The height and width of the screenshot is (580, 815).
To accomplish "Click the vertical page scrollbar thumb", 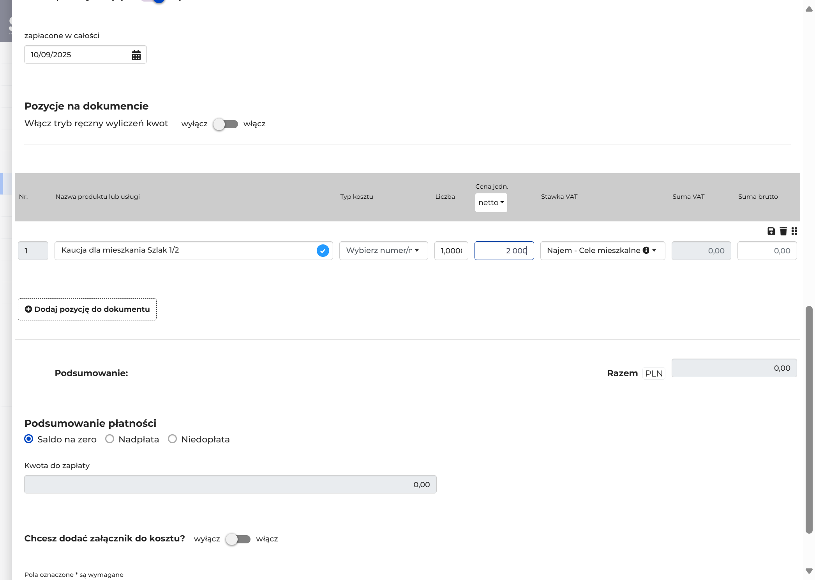I will click(809, 420).
